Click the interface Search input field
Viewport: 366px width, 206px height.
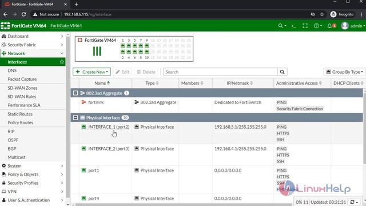pos(221,72)
